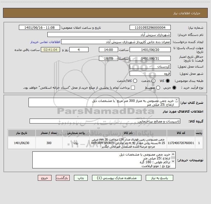This screenshot has height=204, width=211.
Task: Click the پاسخ به نیاز button
Action: 159,178
